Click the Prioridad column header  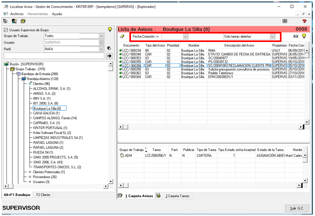coord(173,45)
